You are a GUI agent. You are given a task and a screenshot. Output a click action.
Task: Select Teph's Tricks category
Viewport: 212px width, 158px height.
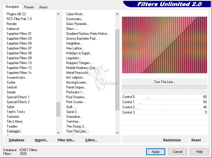click(x=16, y=112)
